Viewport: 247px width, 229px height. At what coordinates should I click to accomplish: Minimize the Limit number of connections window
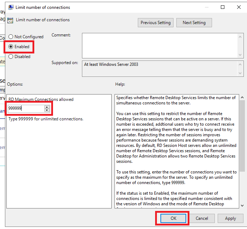[x=207, y=7]
